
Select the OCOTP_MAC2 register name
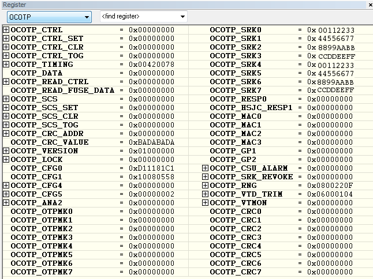[x=236, y=133]
